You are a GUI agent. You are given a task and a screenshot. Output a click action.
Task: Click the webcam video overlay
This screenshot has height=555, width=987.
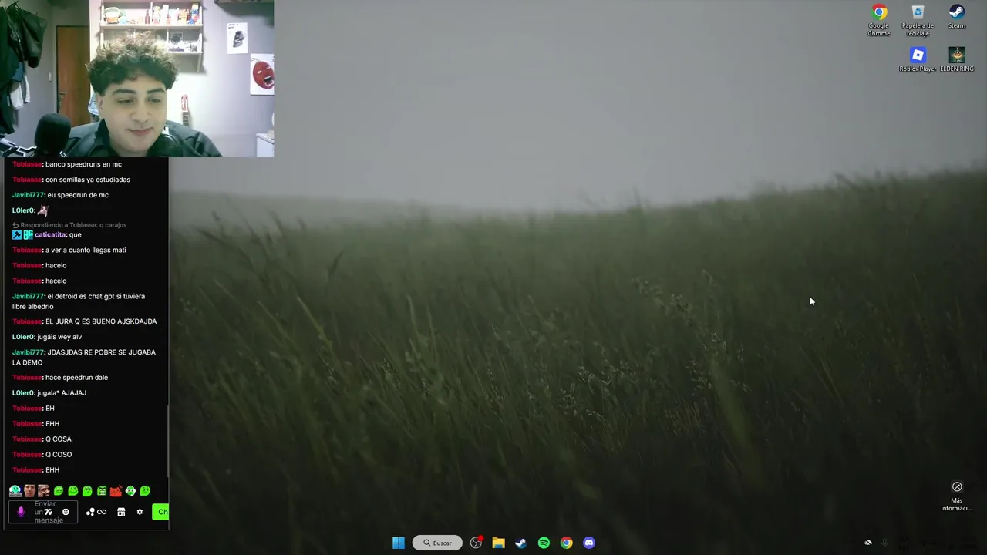pyautogui.click(x=137, y=79)
